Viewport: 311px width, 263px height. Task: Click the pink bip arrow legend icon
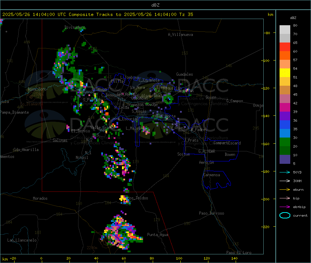coord(285,198)
